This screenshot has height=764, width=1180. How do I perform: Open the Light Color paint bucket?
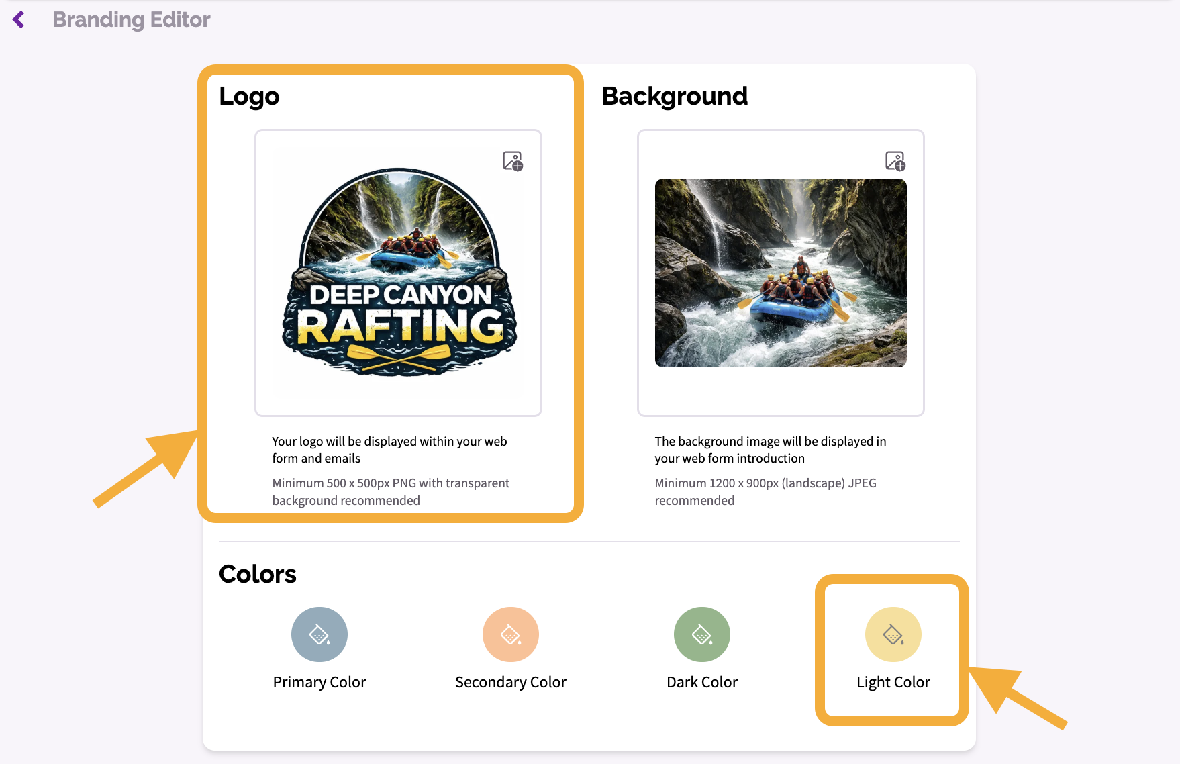click(x=893, y=634)
